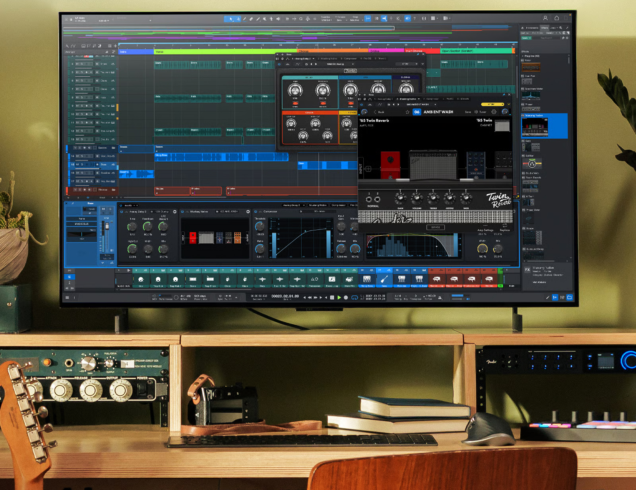The height and width of the screenshot is (490, 636).
Task: Toggle the Analog Delay plugin power button
Action: [279, 64]
